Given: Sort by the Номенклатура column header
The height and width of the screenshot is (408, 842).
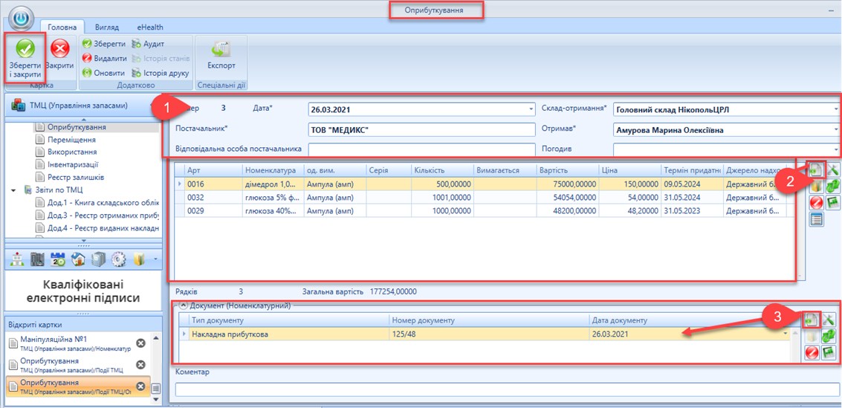Looking at the screenshot, I should 272,170.
